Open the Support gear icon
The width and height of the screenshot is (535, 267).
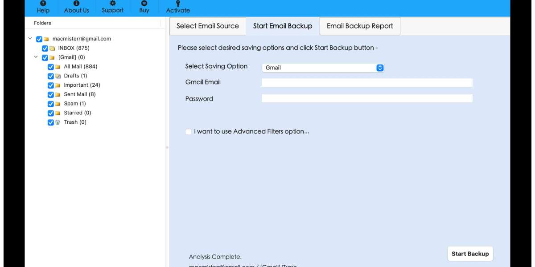tap(112, 3)
